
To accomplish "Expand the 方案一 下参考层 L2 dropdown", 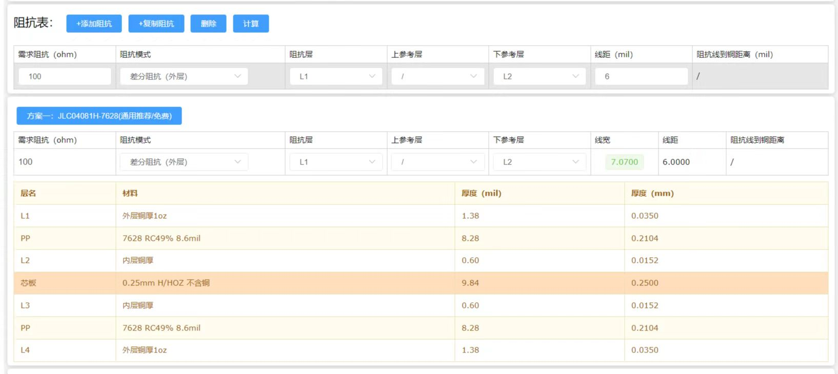I will [539, 162].
